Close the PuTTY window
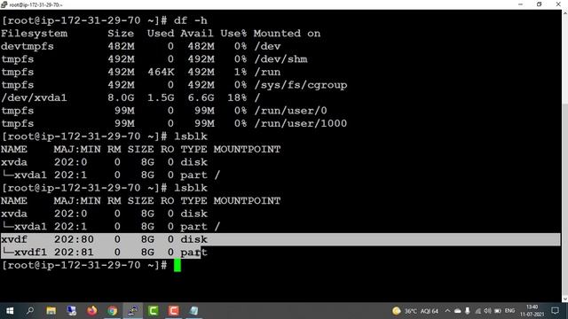568x319 pixels. [558, 4]
